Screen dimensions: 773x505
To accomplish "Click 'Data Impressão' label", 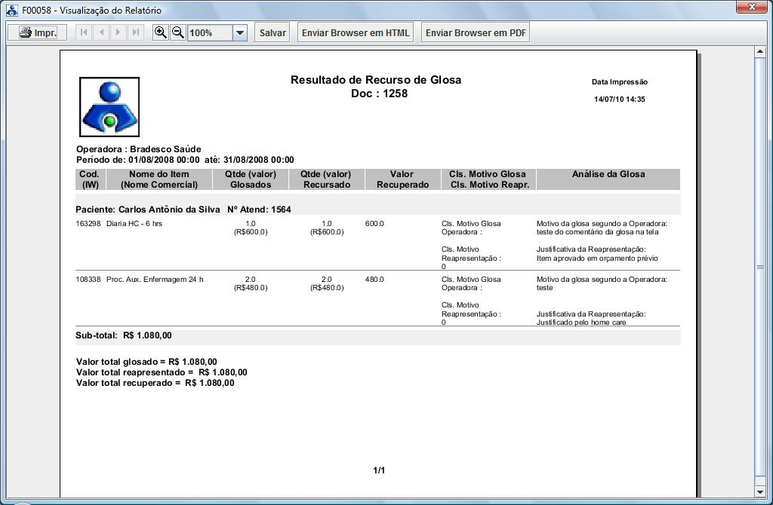I will [x=620, y=81].
